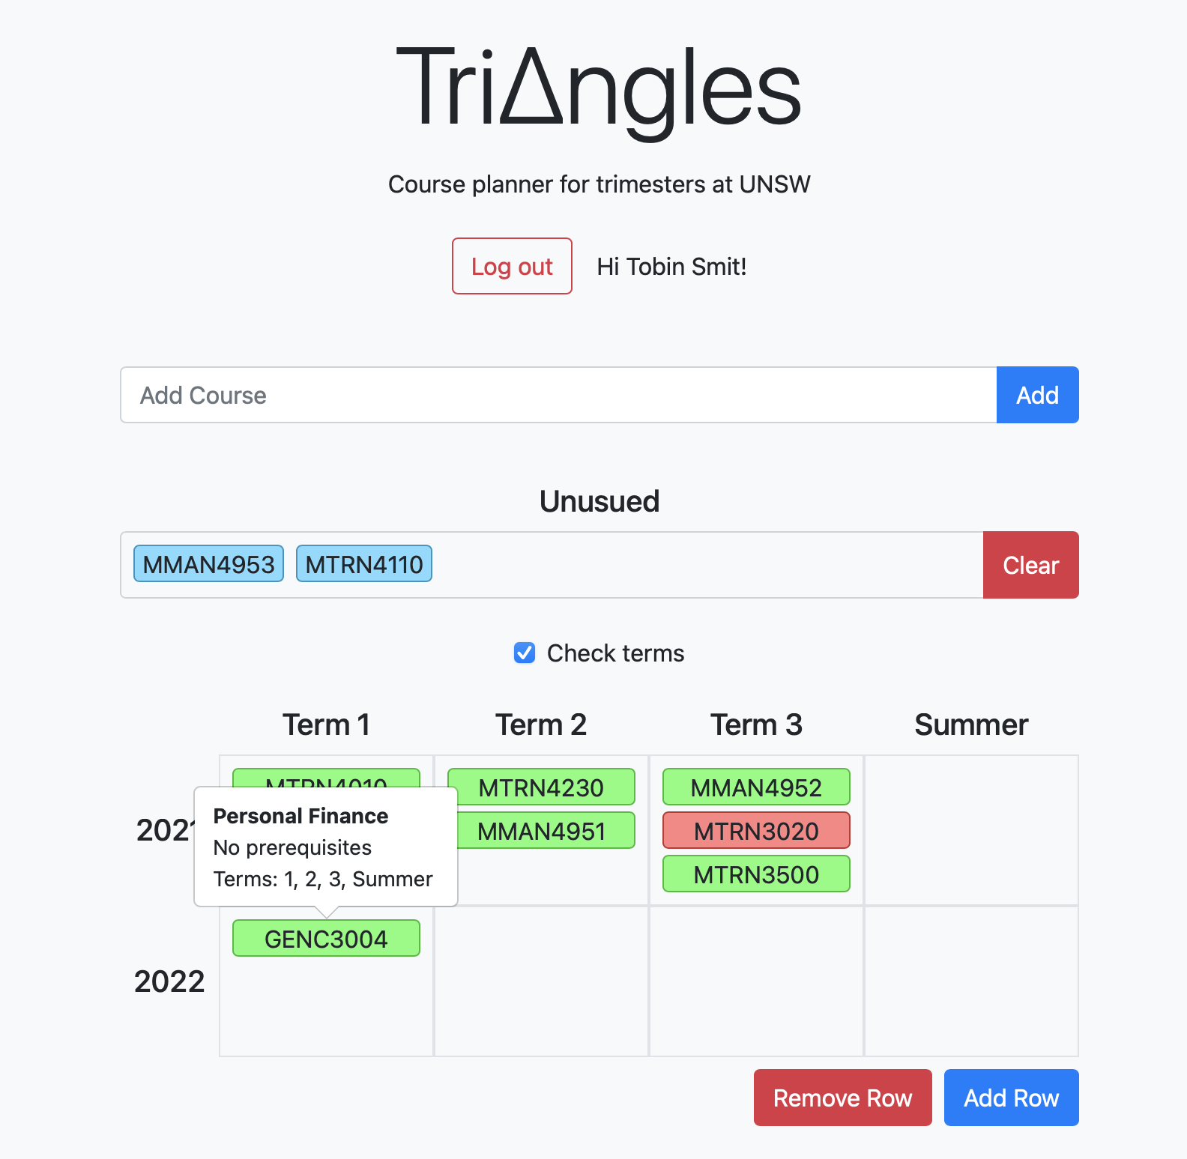Click the partially hidden MTRN4010 course
The height and width of the screenshot is (1159, 1187).
pyautogui.click(x=326, y=778)
